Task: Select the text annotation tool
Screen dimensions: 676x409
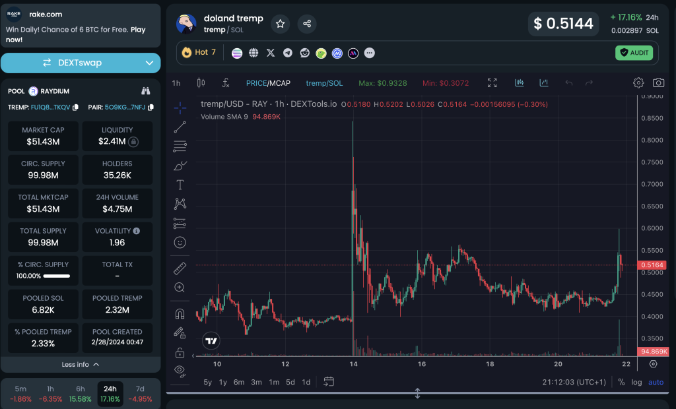Action: 180,185
